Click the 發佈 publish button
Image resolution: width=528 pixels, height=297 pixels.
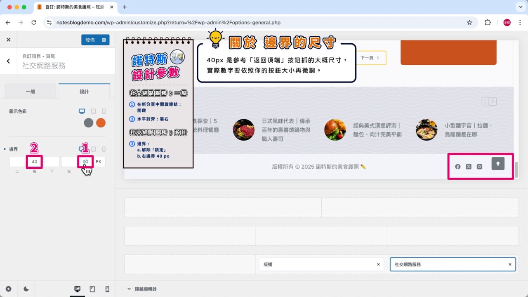[x=92, y=40]
